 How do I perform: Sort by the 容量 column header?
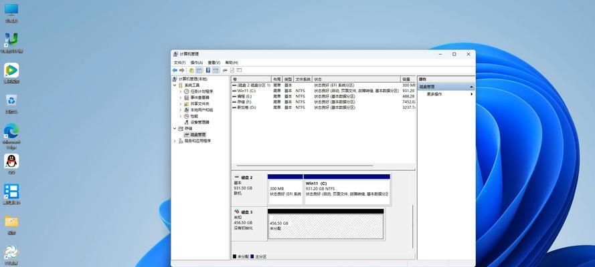[x=408, y=79]
